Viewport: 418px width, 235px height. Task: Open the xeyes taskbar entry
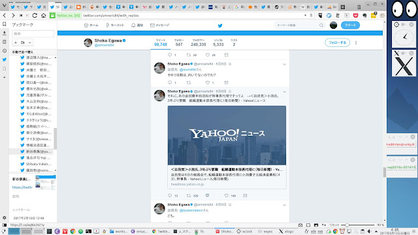pyautogui.click(x=265, y=231)
